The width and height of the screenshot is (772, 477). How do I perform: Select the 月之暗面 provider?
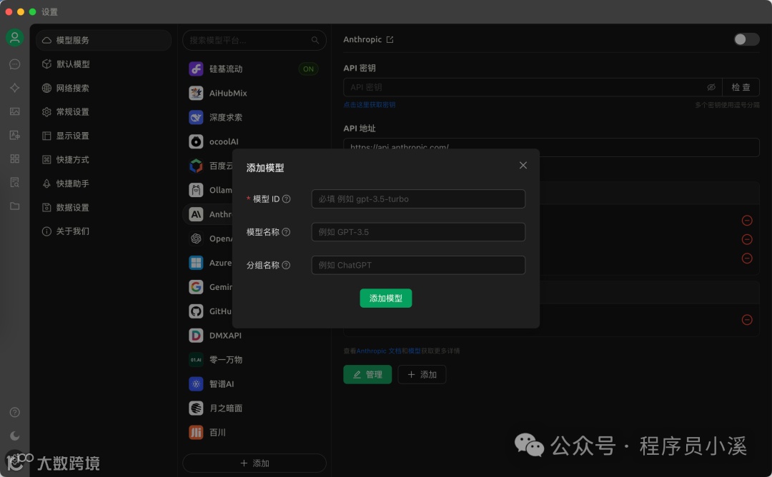[x=254, y=408]
